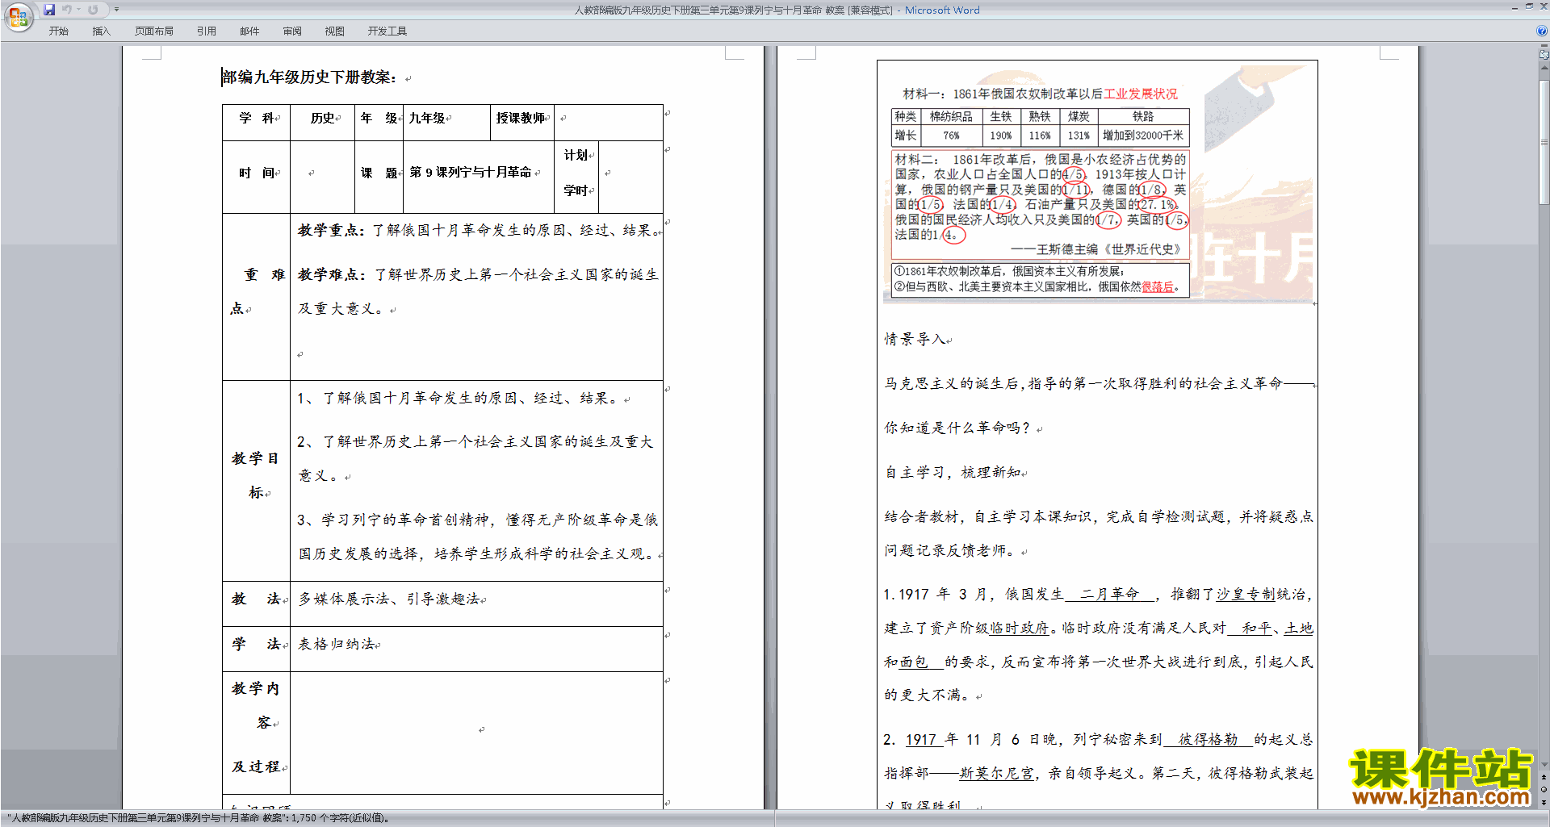
Task: Click the scrollbar up arrow
Action: [x=1544, y=68]
